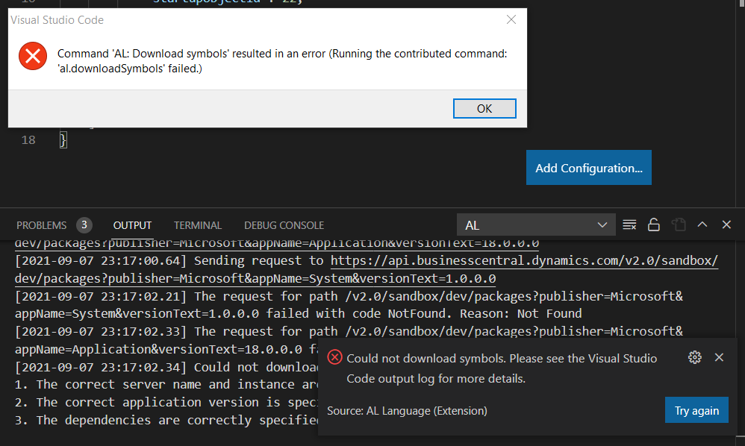Screen dimensions: 745x446
Task: Click the '3. The dependencies are correctly' line
Action: click(x=166, y=421)
